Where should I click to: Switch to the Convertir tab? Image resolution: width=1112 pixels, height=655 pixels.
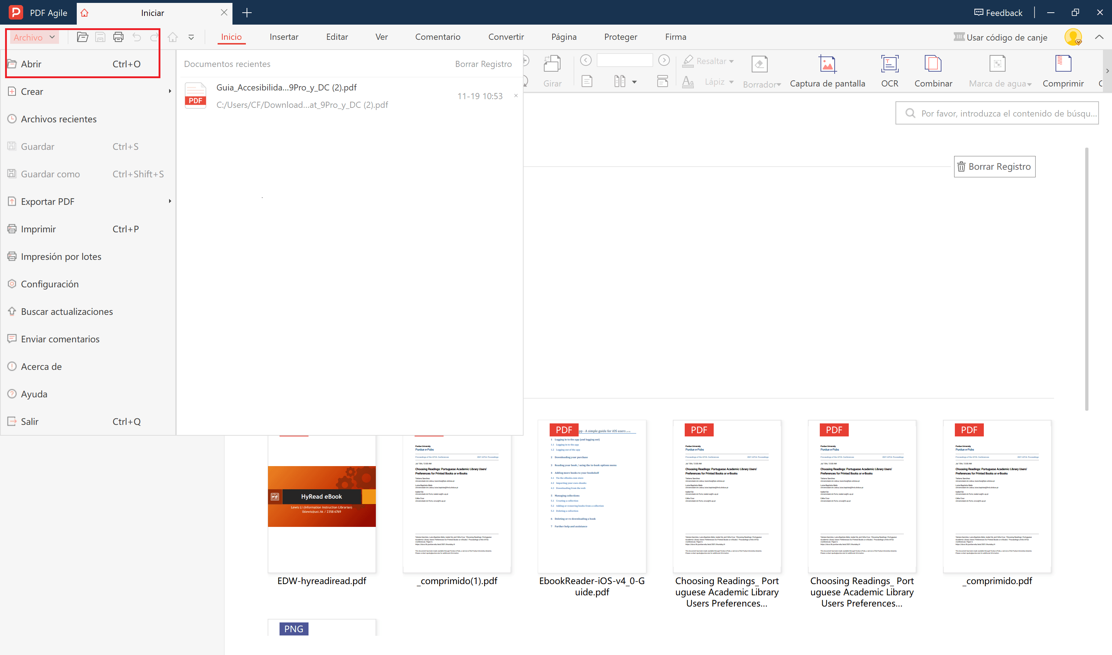click(x=505, y=37)
